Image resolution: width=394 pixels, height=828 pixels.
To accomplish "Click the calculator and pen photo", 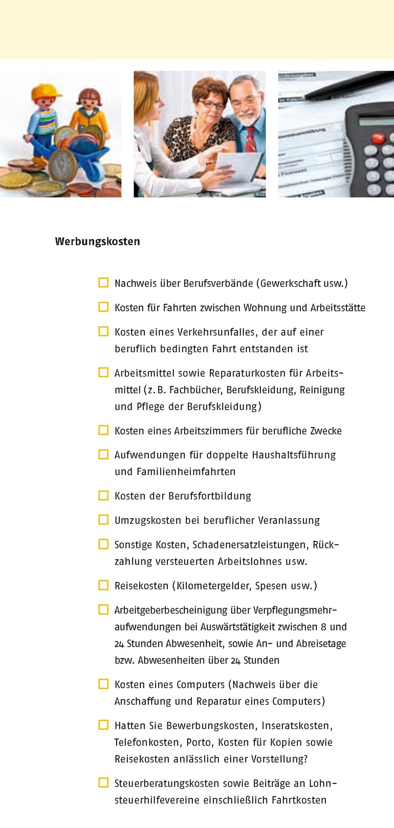I will pyautogui.click(x=336, y=134).
